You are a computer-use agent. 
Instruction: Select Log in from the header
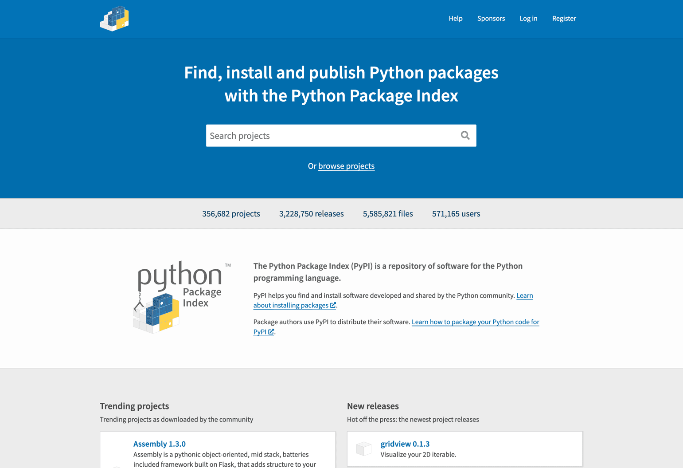click(528, 18)
